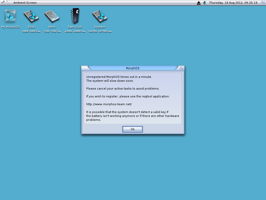Image resolution: width=266 pixels, height=200 pixels.
Task: Click the screen depth gadget in the top bar
Action: (263, 3)
